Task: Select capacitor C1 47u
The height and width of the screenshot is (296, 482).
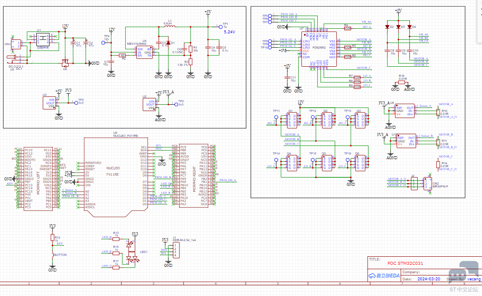Action: [73, 43]
